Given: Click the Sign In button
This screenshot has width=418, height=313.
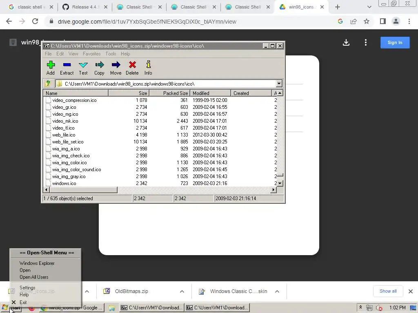Looking at the screenshot, I should (395, 42).
